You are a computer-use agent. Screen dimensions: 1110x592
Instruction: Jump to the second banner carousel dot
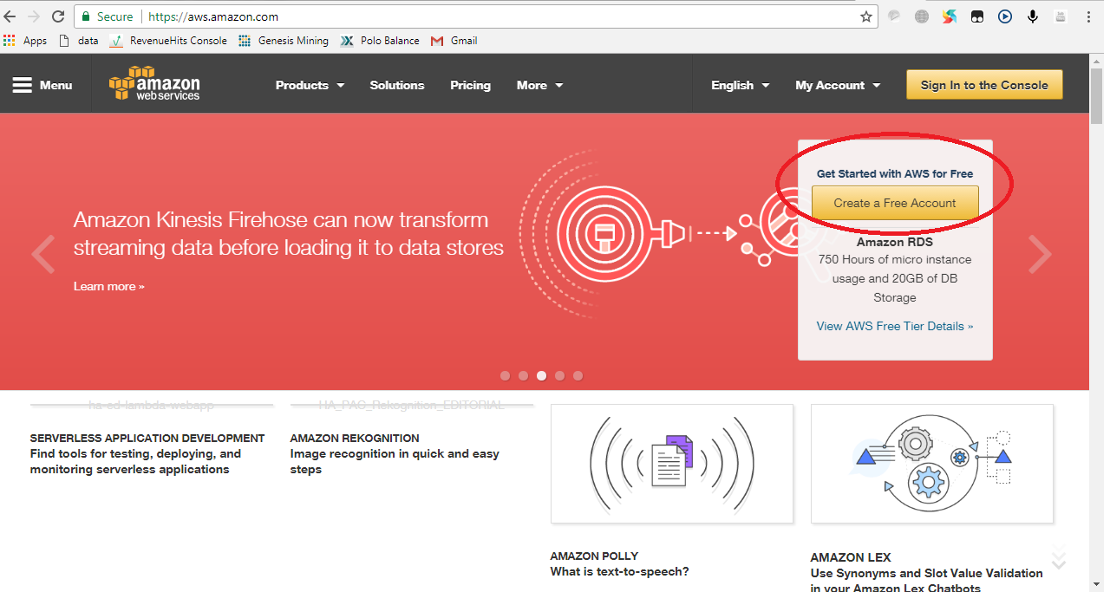tap(523, 376)
